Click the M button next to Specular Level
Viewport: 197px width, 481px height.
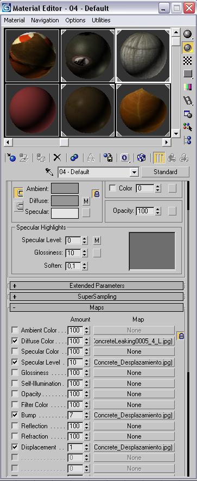[97, 240]
